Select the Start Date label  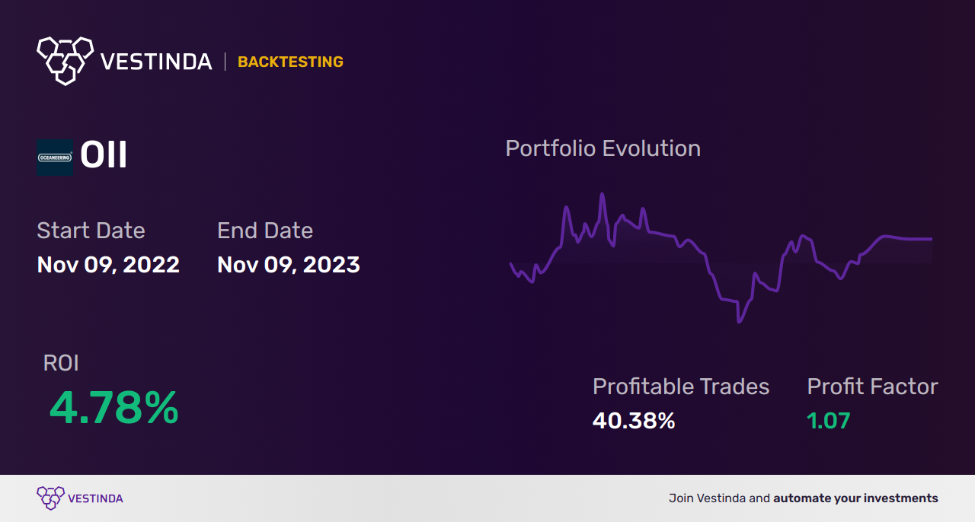(x=91, y=231)
